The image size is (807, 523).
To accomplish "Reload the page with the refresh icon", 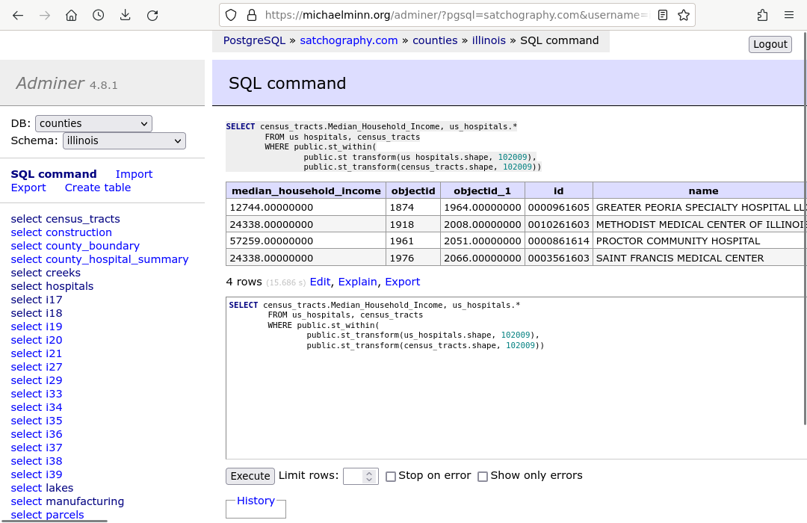I will point(152,14).
